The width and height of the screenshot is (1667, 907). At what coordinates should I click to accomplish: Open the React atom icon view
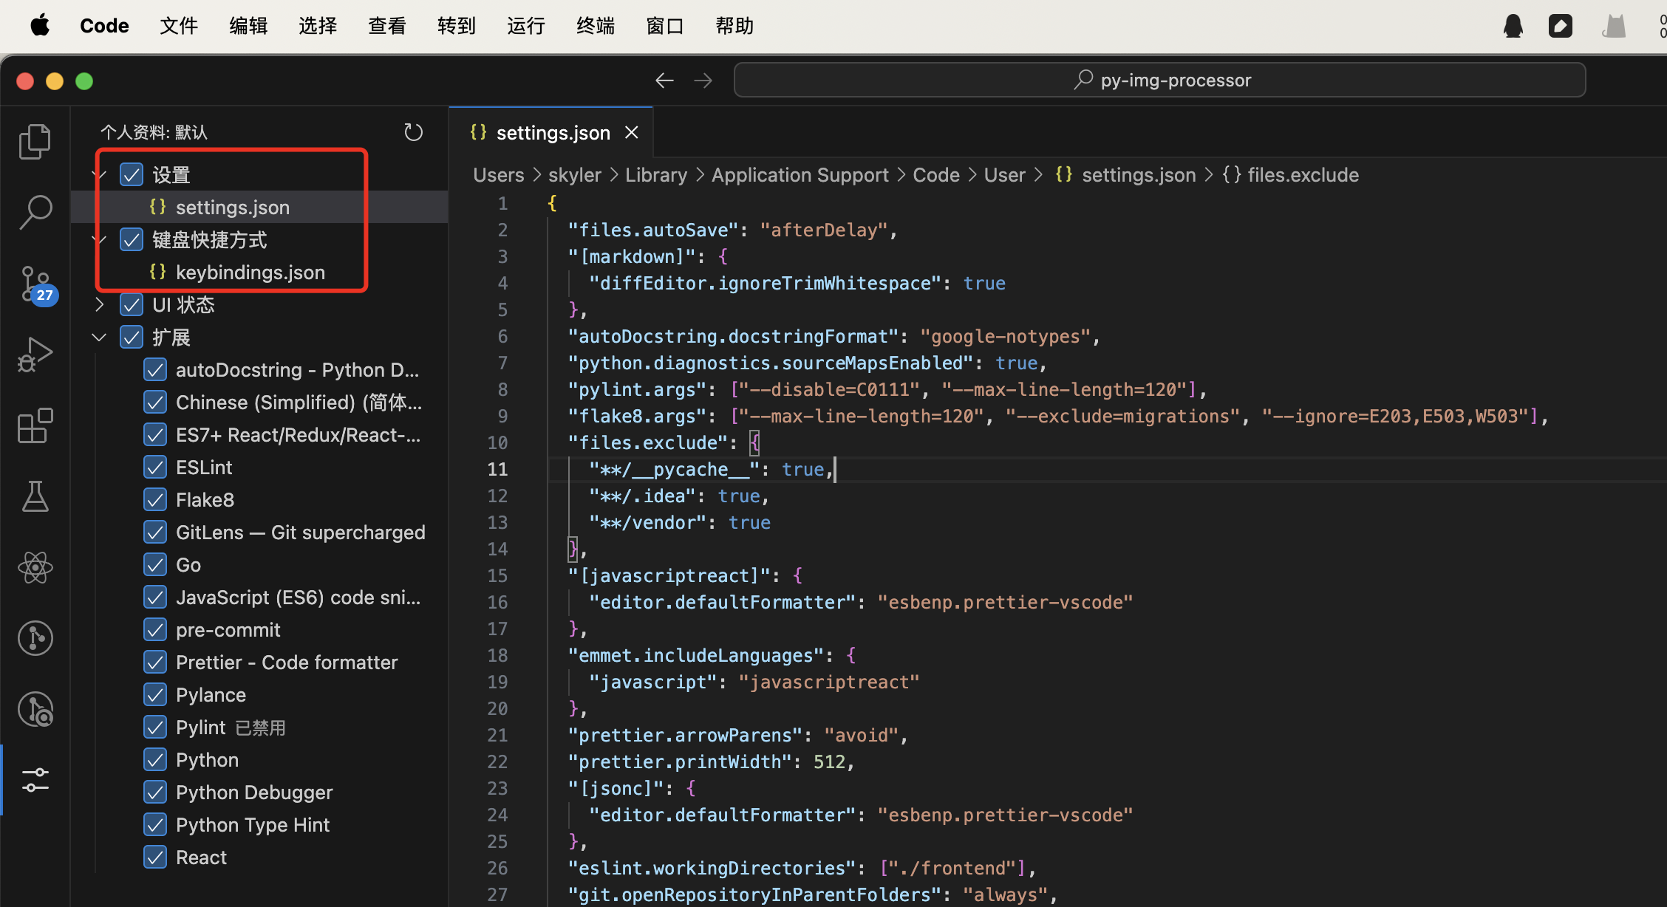click(x=35, y=567)
